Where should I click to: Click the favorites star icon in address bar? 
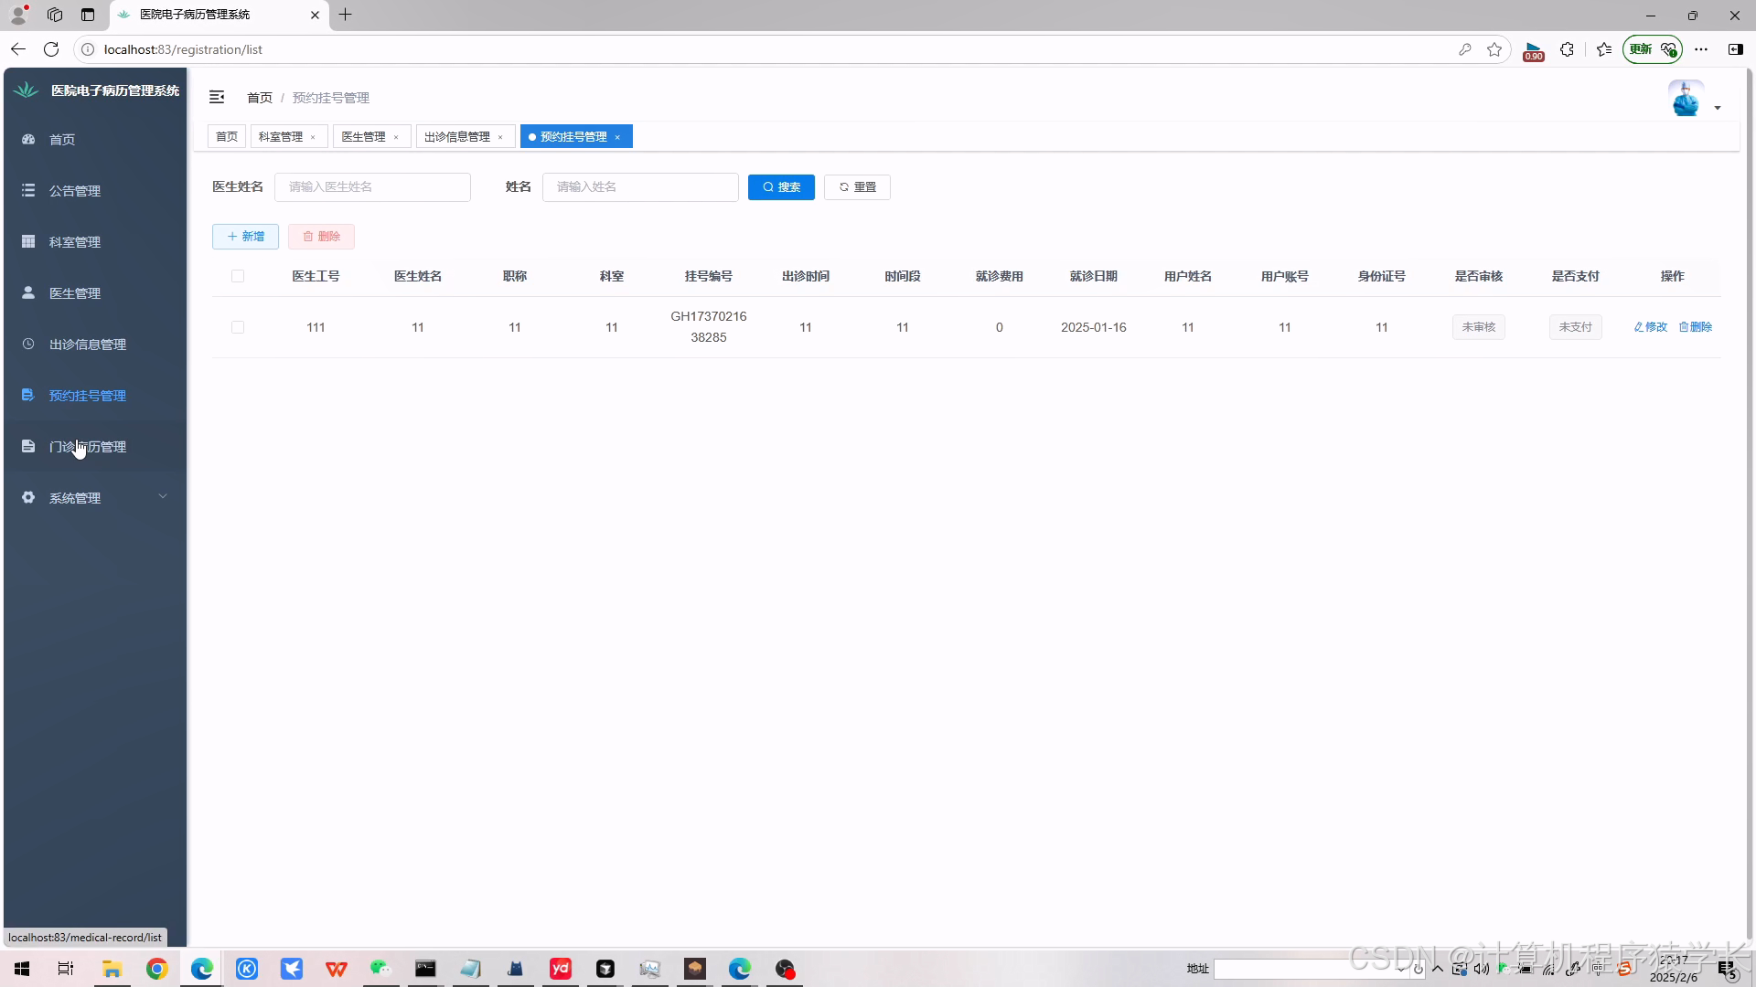(1494, 49)
